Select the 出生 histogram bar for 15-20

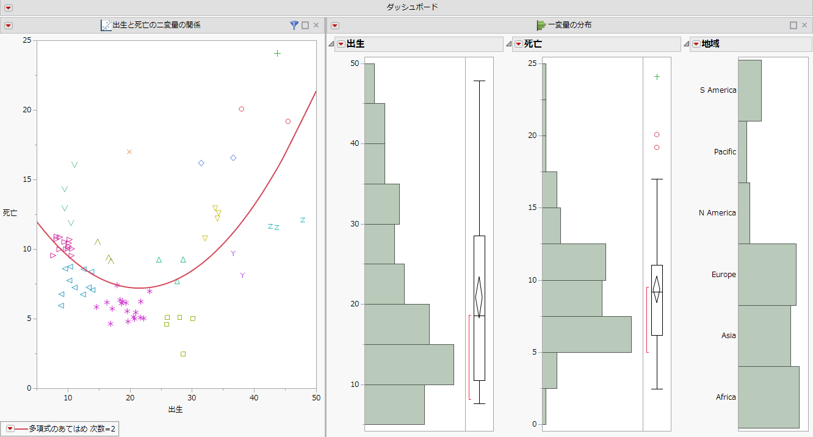(397, 324)
